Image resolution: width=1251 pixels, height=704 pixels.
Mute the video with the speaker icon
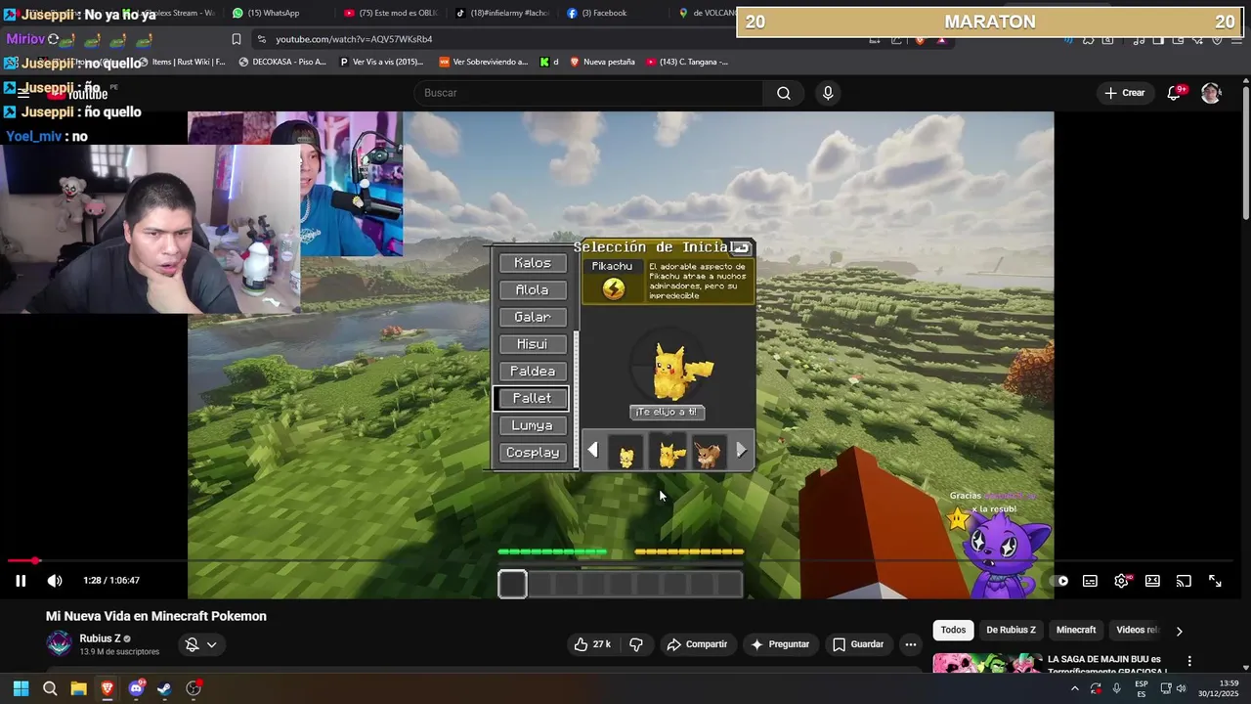(55, 581)
